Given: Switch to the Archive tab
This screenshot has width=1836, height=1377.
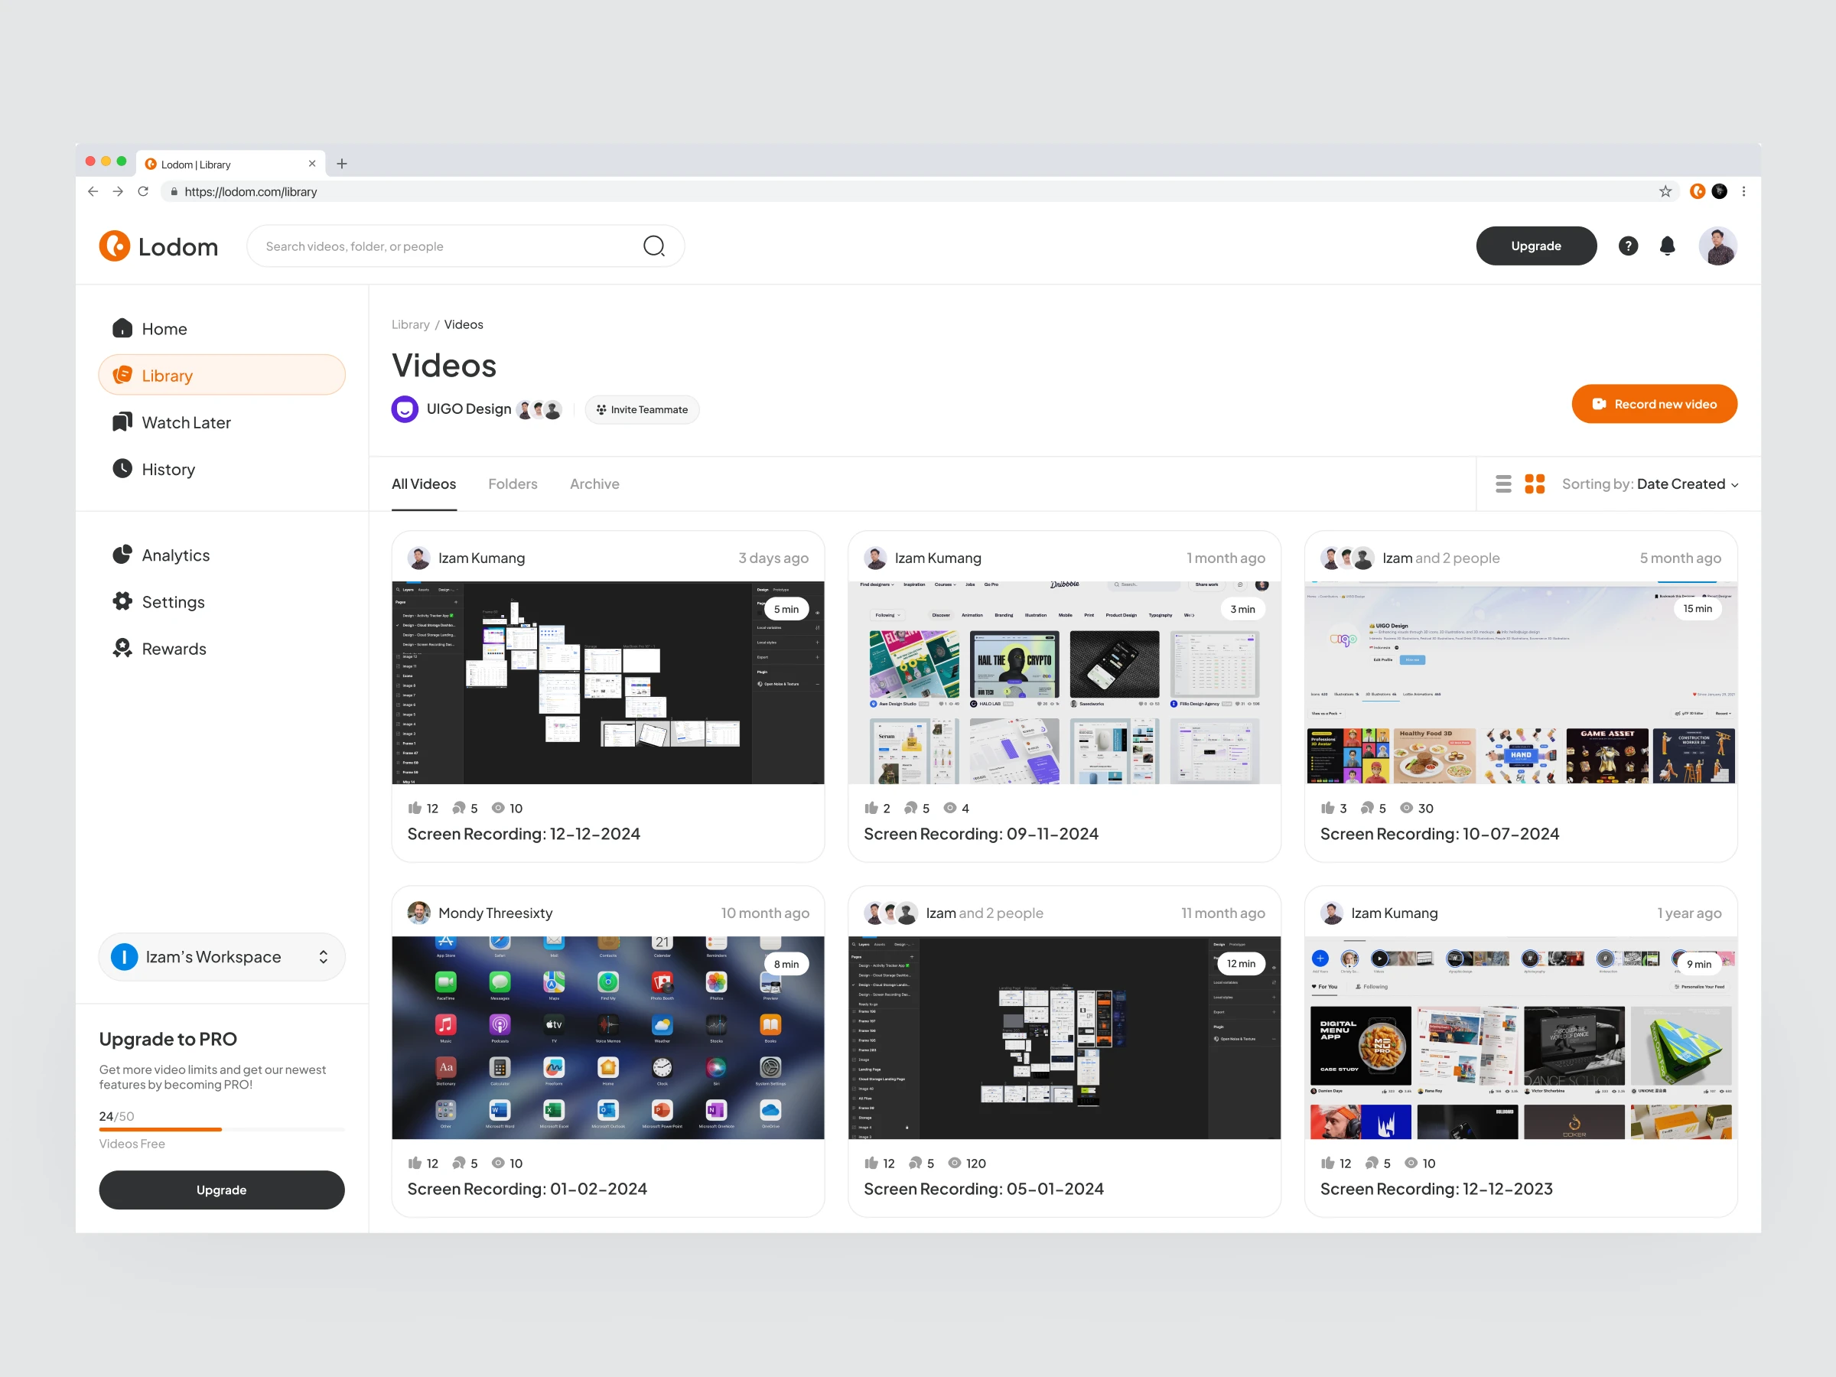Looking at the screenshot, I should point(594,484).
